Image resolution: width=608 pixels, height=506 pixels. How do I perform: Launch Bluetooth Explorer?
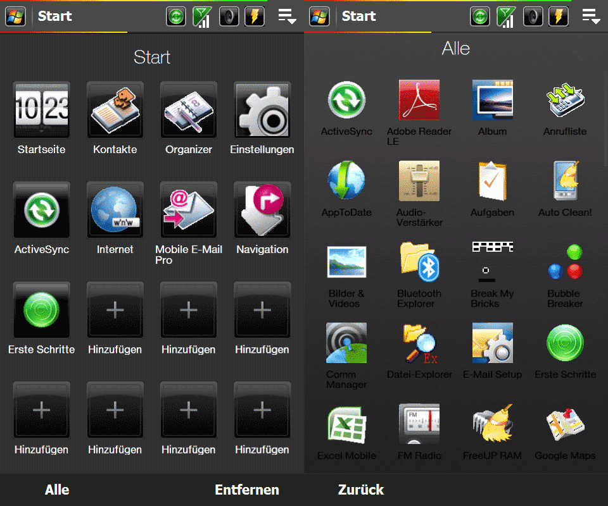[419, 262]
